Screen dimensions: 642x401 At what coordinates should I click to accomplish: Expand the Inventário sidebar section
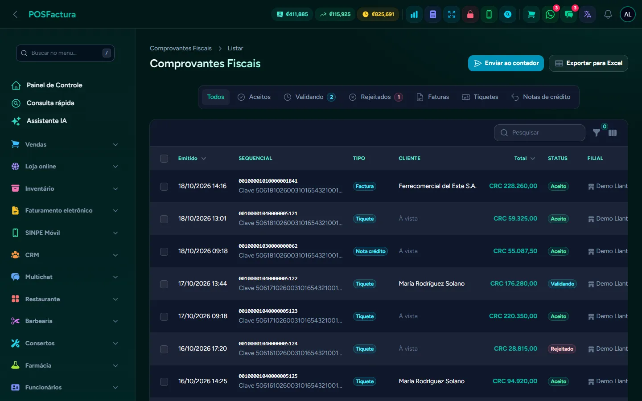[65, 188]
